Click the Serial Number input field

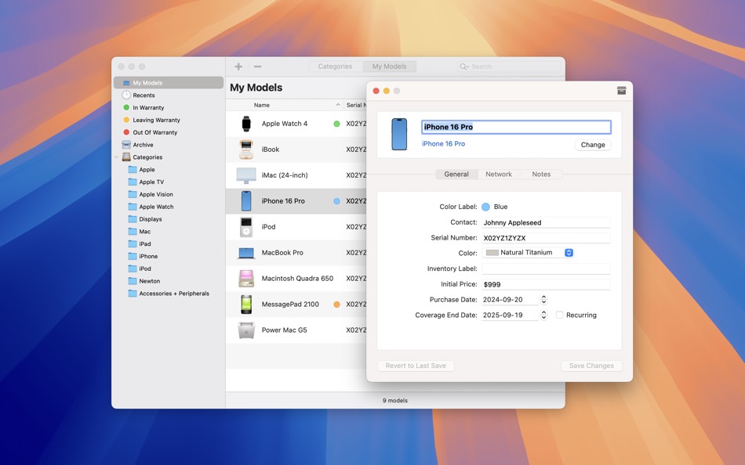click(546, 238)
